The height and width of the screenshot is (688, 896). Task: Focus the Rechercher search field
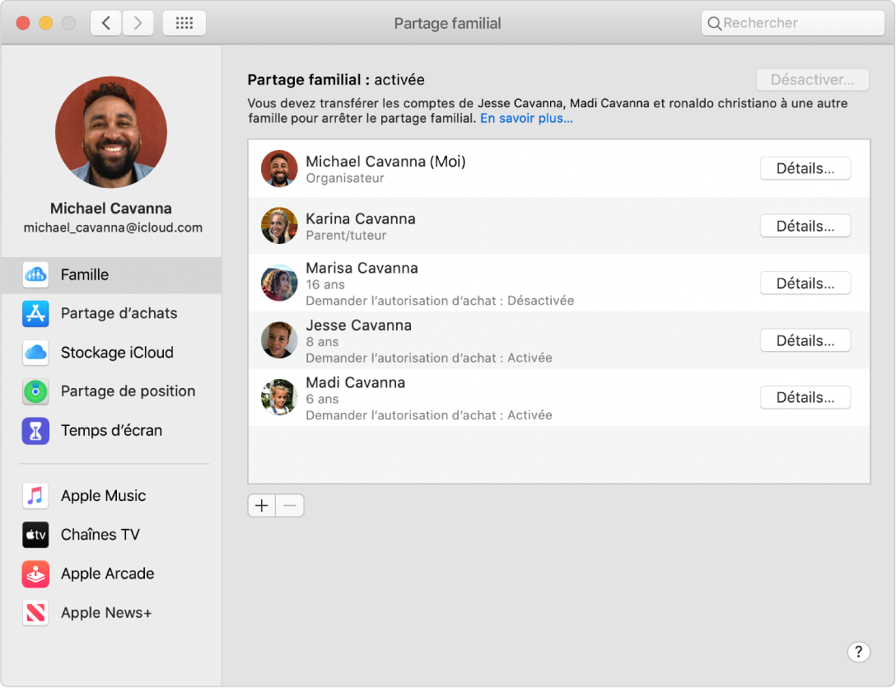(792, 23)
